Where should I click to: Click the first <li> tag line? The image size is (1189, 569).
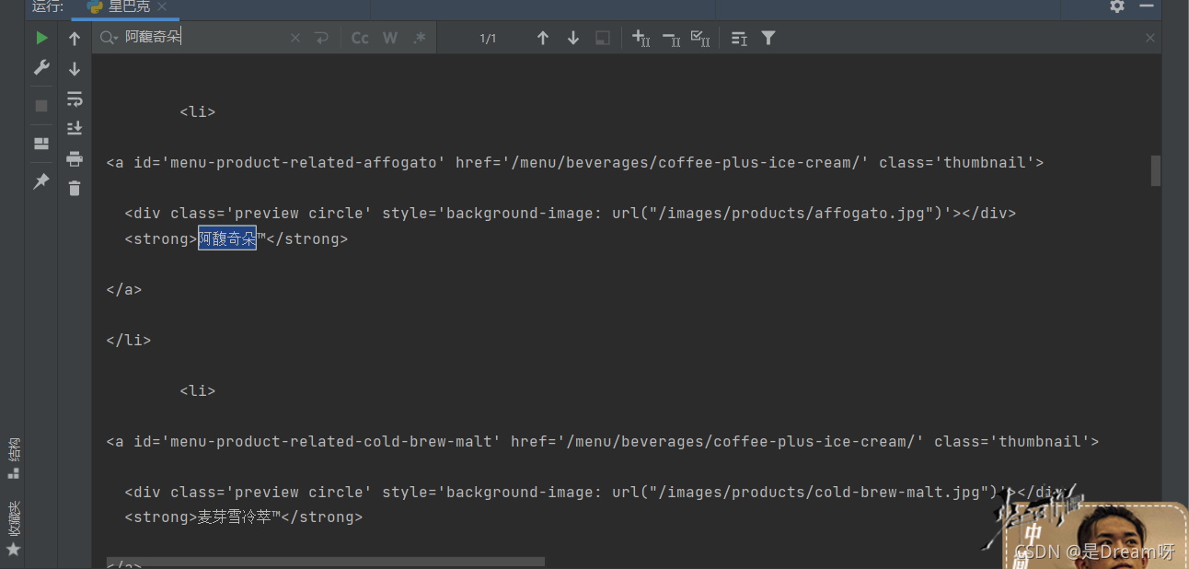coord(198,112)
